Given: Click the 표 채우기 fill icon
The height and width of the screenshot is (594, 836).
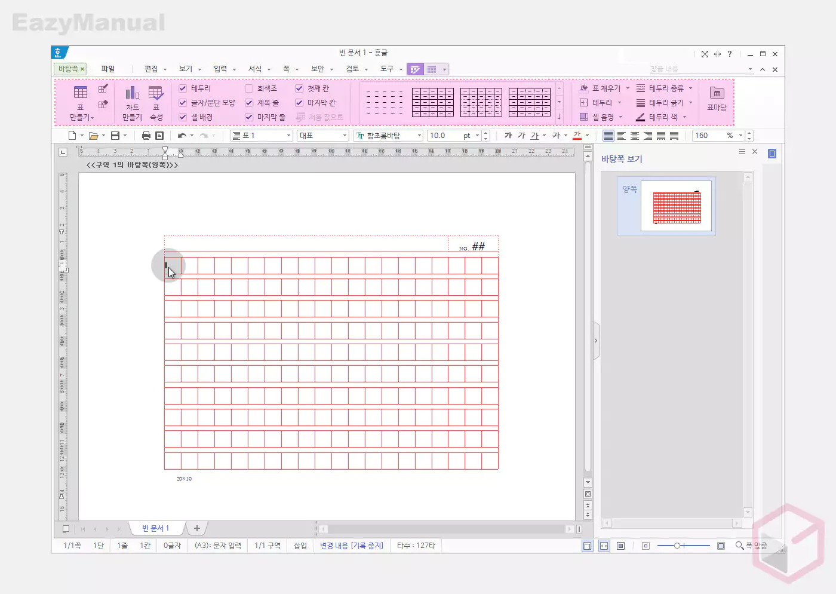Looking at the screenshot, I should click(584, 88).
